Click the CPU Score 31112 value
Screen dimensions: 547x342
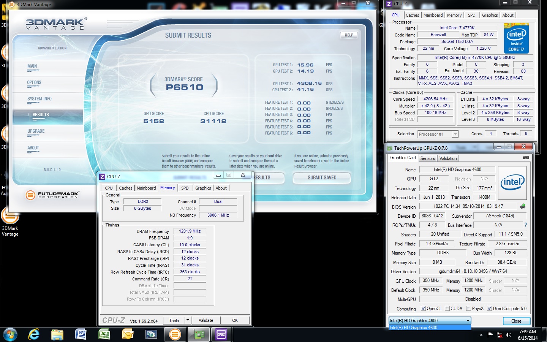(x=213, y=121)
